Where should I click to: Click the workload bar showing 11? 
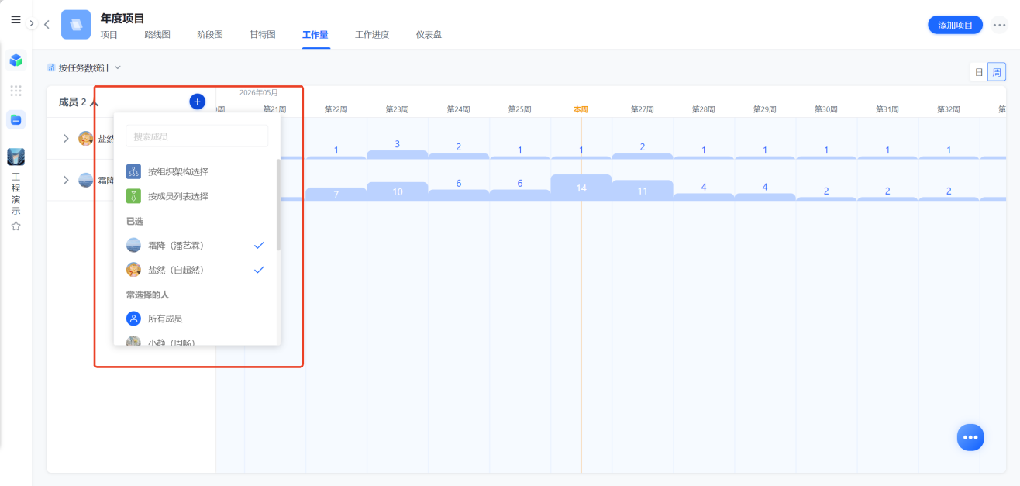coord(642,191)
